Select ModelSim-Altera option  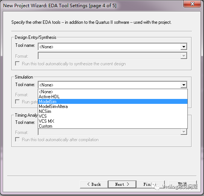pos(113,106)
